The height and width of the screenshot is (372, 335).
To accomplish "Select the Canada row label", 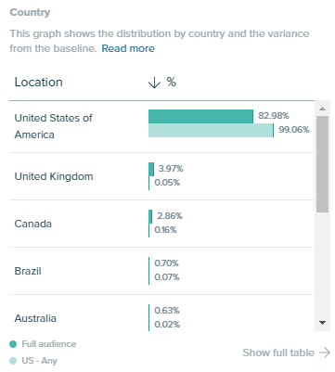I will coord(33,224).
